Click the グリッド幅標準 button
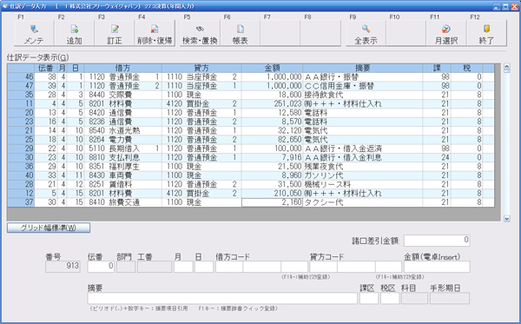 coord(49,228)
